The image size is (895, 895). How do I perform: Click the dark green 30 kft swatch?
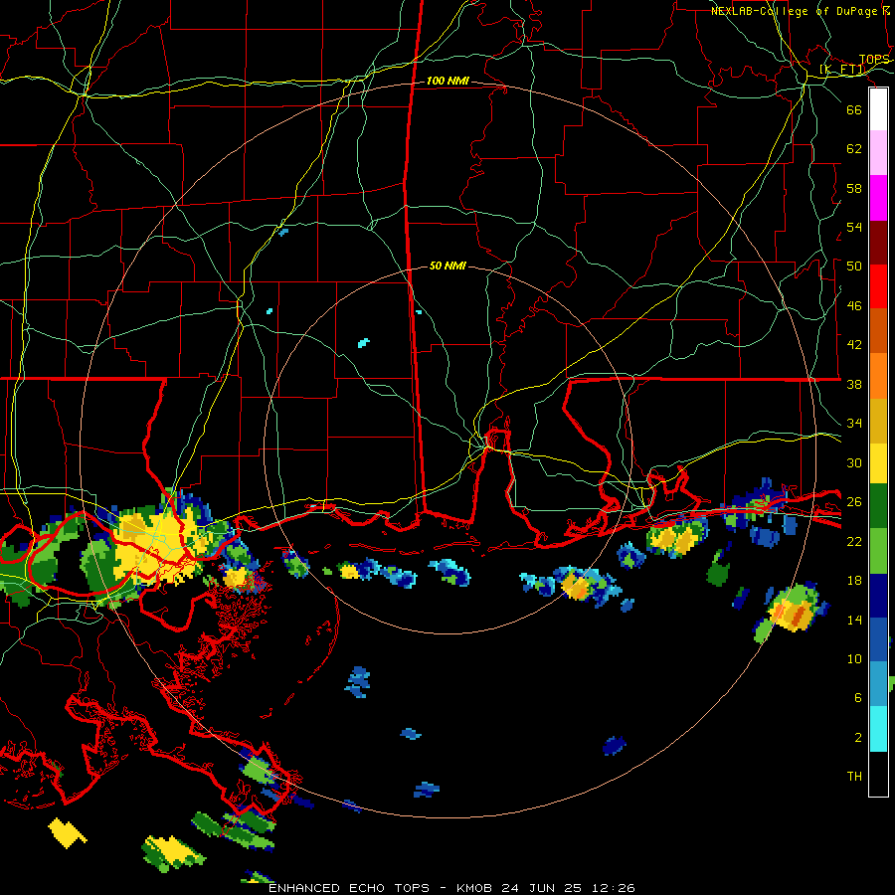(x=878, y=506)
